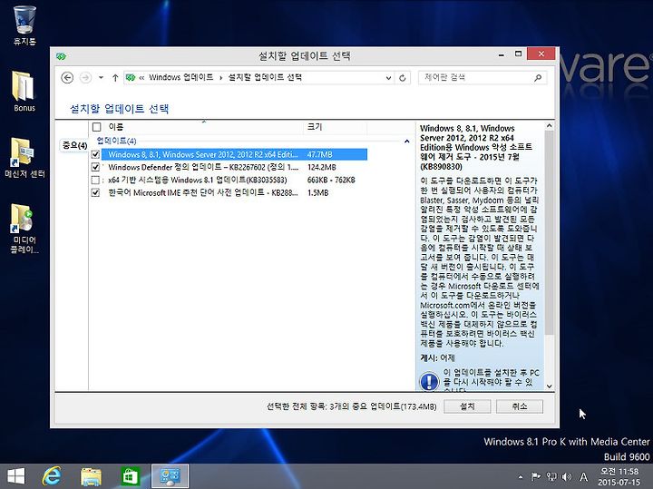Open the address bar history dropdown
The width and height of the screenshot is (653, 489).
click(388, 77)
